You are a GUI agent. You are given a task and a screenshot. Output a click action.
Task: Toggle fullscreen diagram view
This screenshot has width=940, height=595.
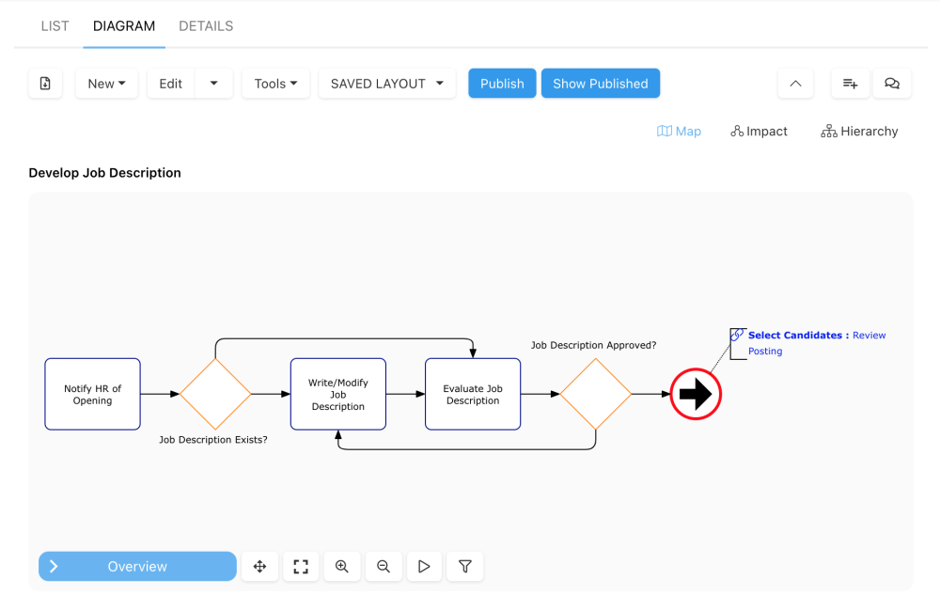coord(301,567)
